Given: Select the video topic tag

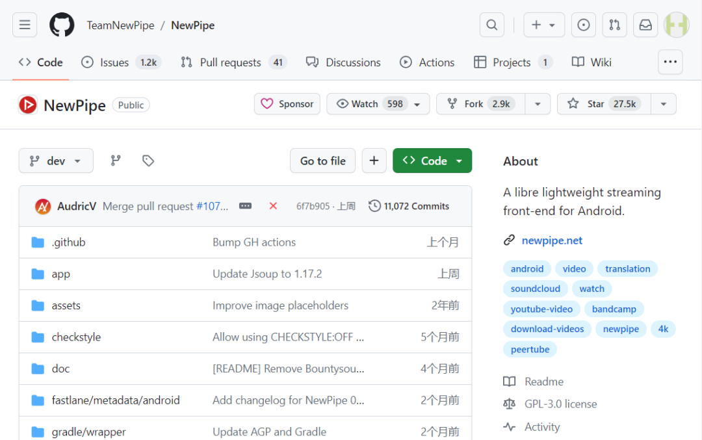Looking at the screenshot, I should (x=574, y=268).
